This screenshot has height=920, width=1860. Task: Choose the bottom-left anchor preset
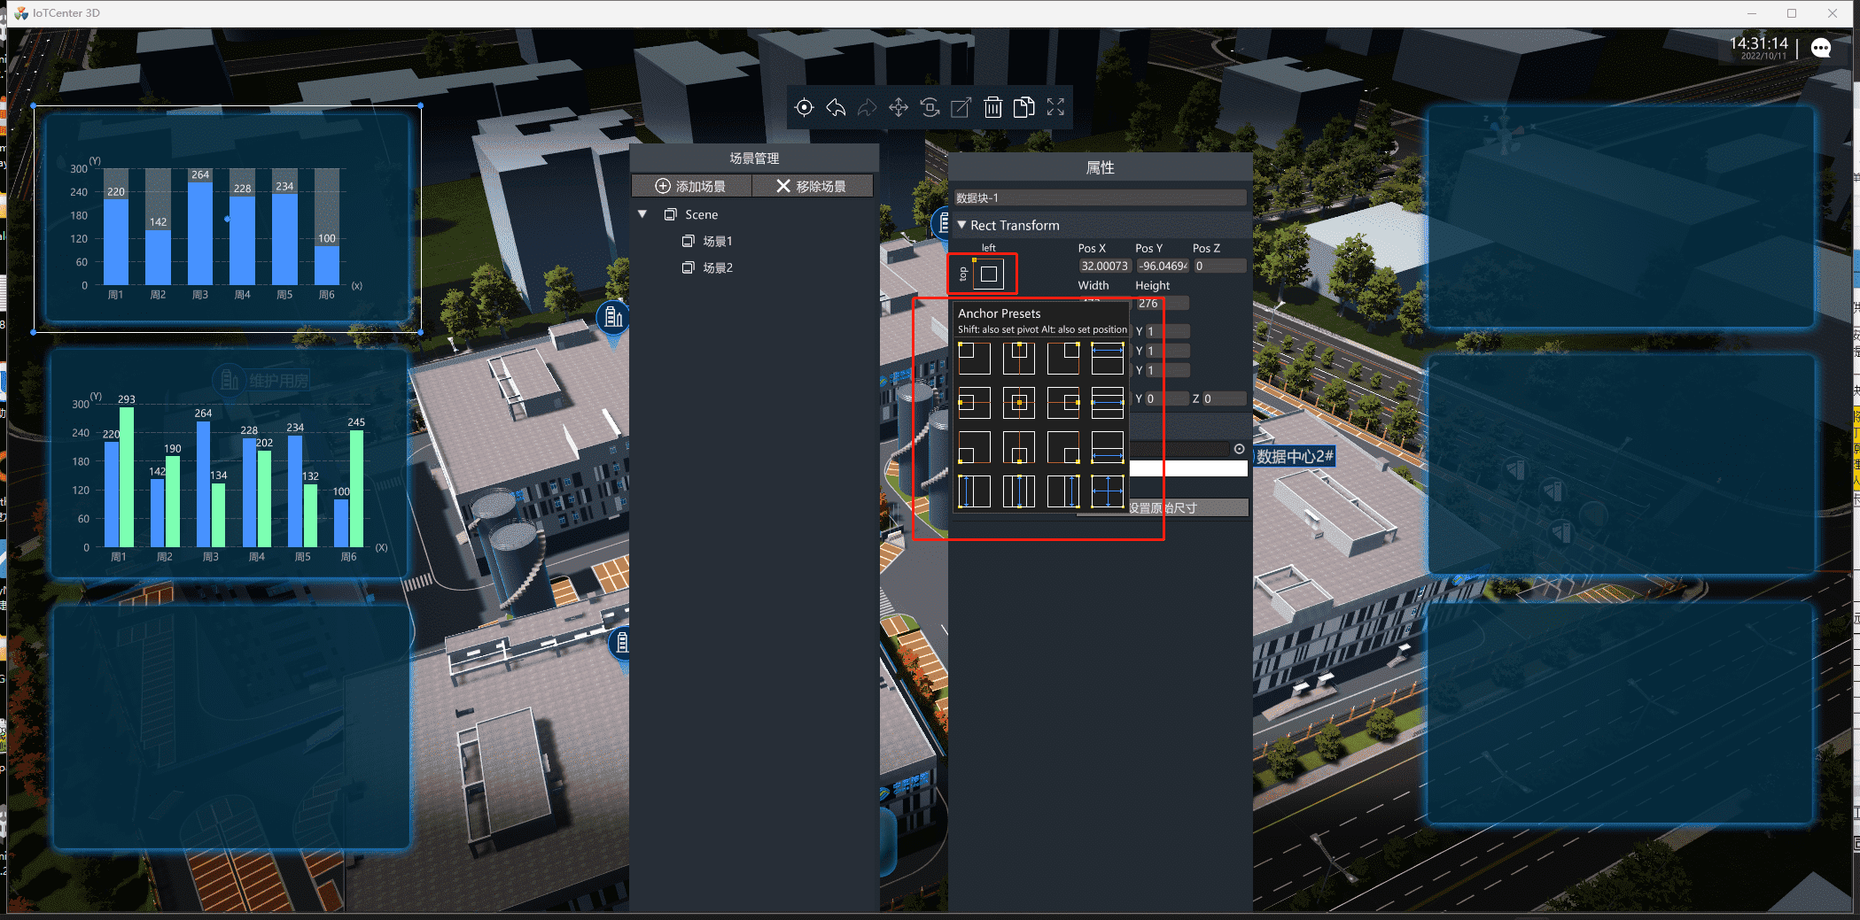pyautogui.click(x=974, y=446)
